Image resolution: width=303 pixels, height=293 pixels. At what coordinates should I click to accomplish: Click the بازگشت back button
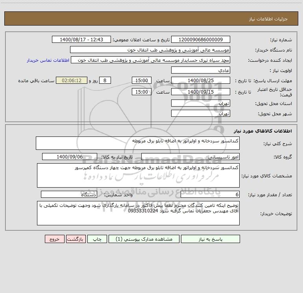pyautogui.click(x=76, y=239)
